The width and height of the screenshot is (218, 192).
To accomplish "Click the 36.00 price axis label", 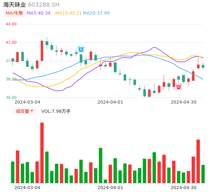I will [x=11, y=98].
